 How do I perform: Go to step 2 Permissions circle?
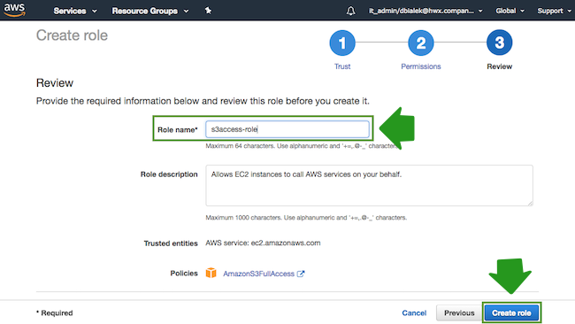click(420, 42)
